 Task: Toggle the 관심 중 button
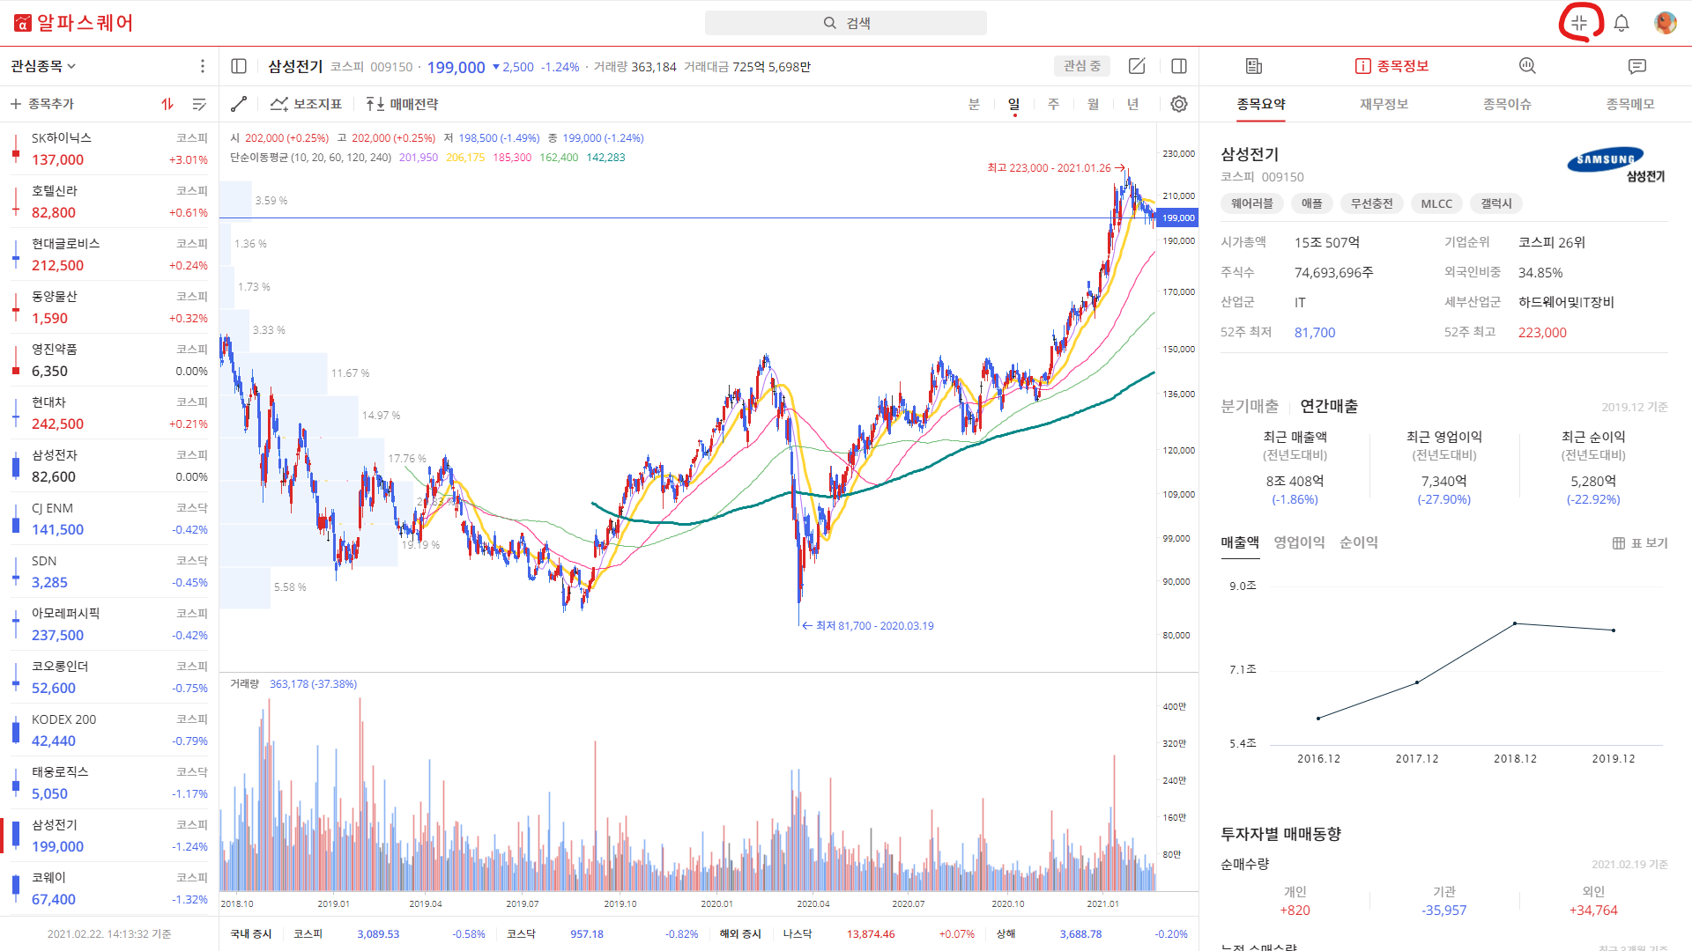point(1082,66)
